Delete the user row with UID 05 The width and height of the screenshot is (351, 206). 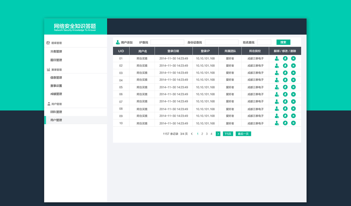[x=293, y=87]
